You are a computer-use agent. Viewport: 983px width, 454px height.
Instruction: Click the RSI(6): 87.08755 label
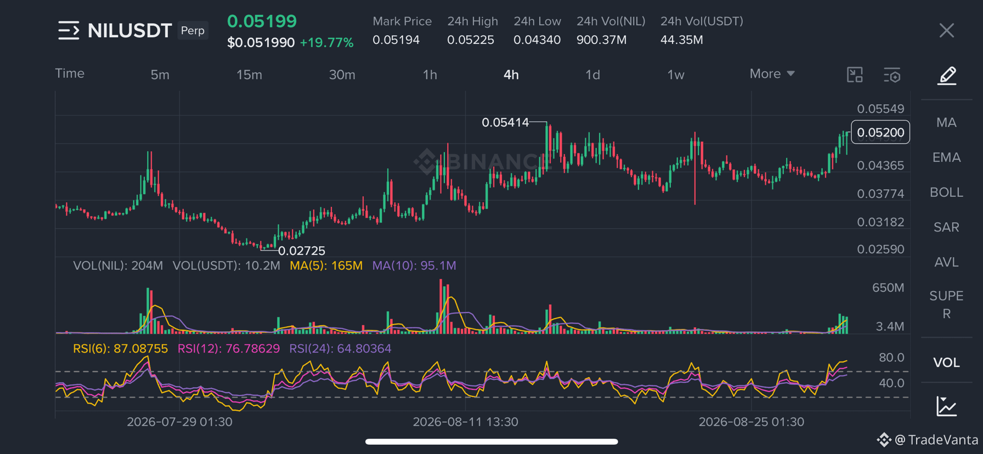pyautogui.click(x=120, y=348)
